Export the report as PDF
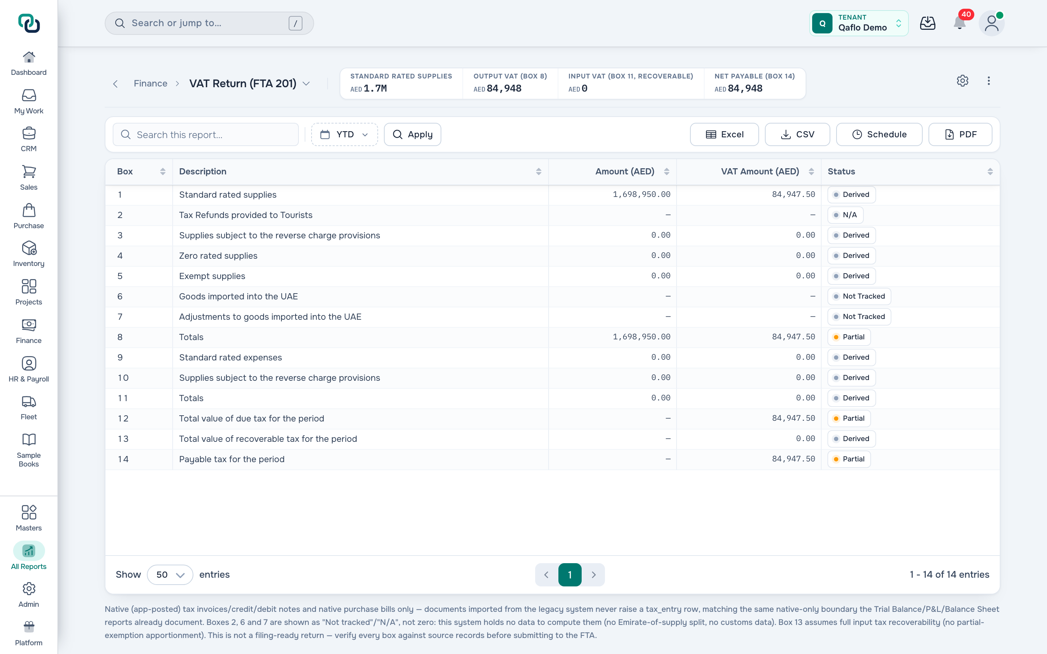The image size is (1047, 654). [960, 134]
